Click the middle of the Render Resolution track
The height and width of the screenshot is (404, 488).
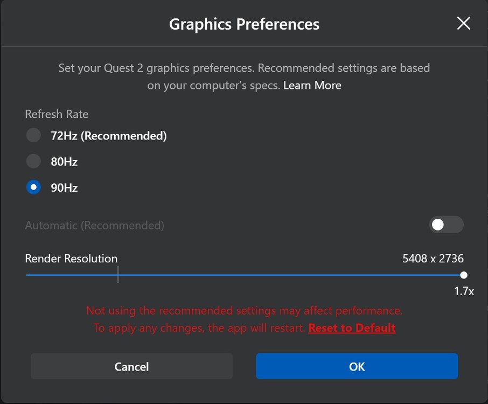pos(245,275)
